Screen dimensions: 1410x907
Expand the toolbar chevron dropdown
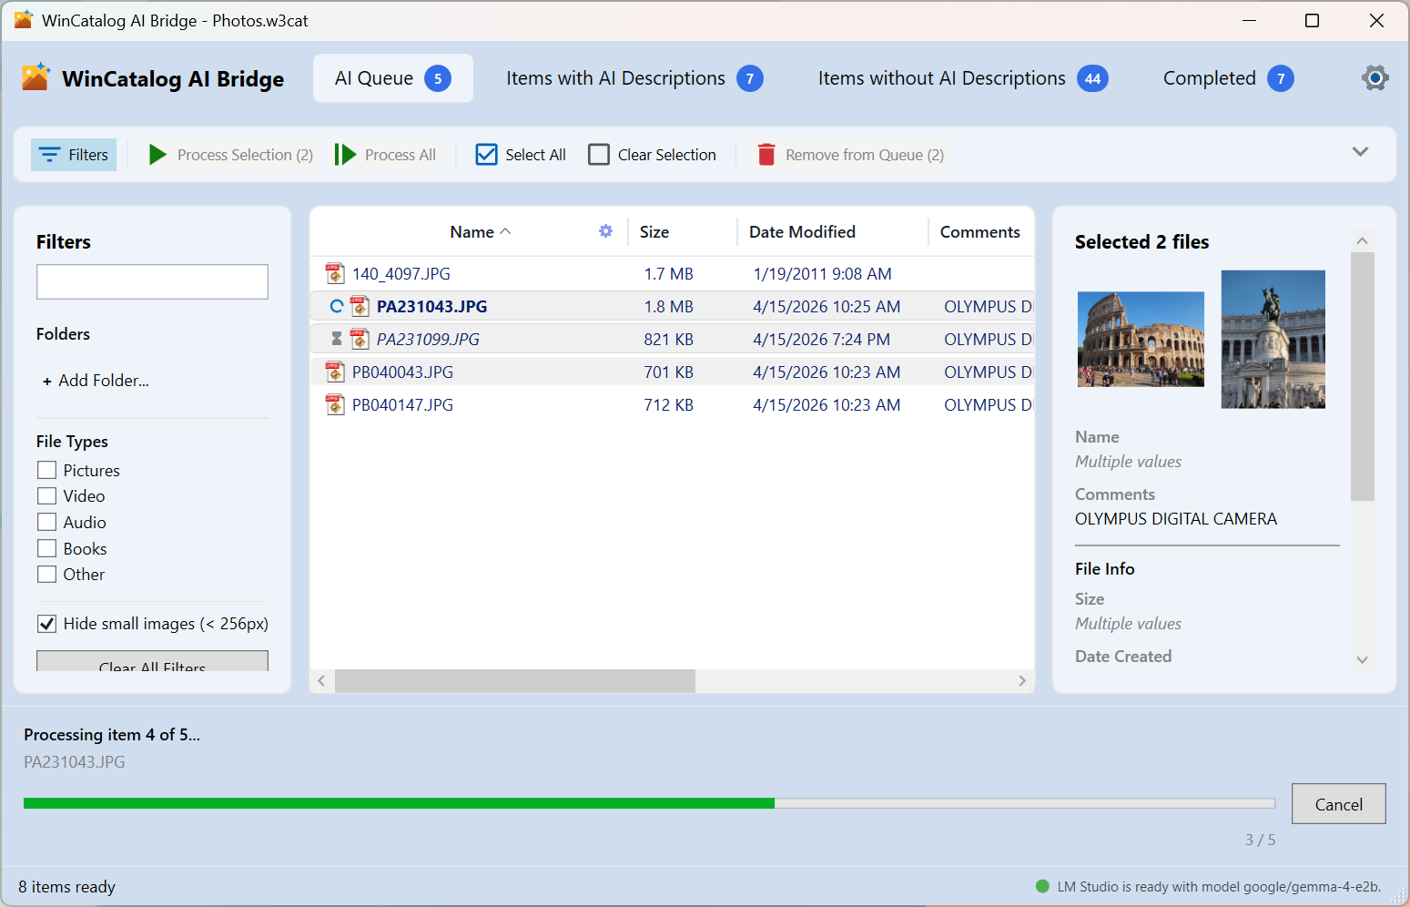pyautogui.click(x=1360, y=152)
